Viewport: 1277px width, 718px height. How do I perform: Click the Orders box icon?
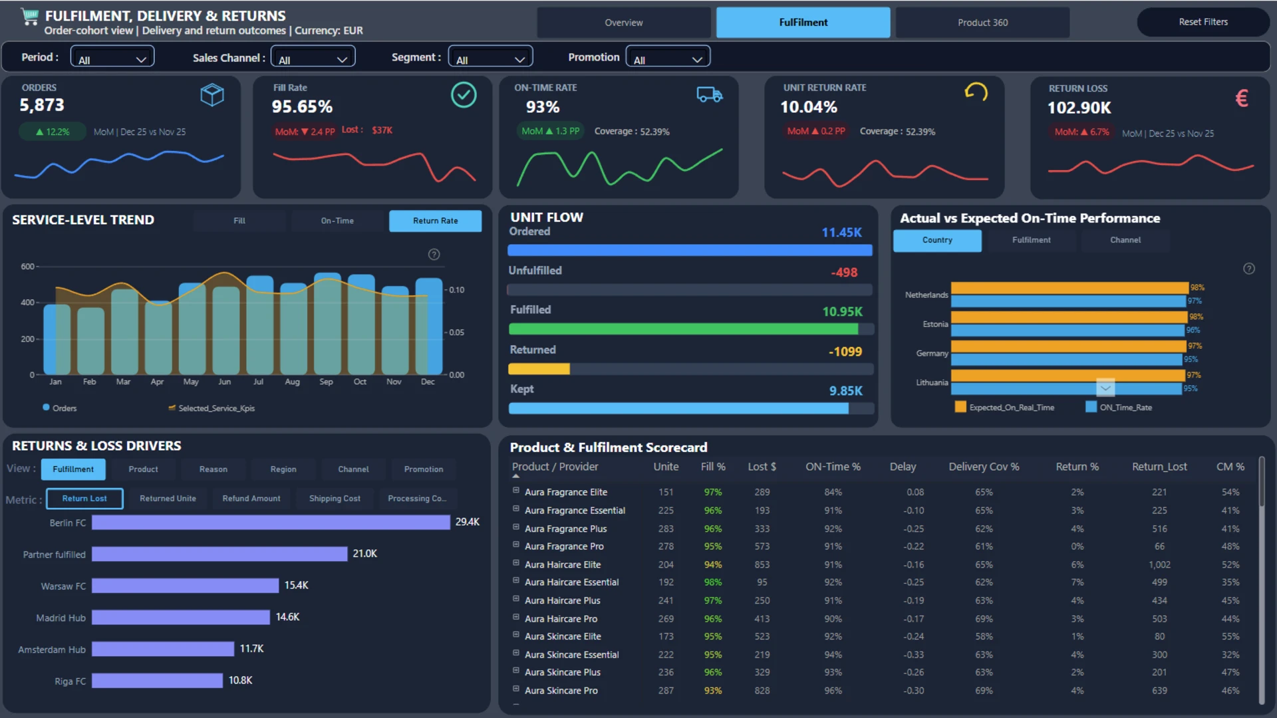pyautogui.click(x=212, y=95)
